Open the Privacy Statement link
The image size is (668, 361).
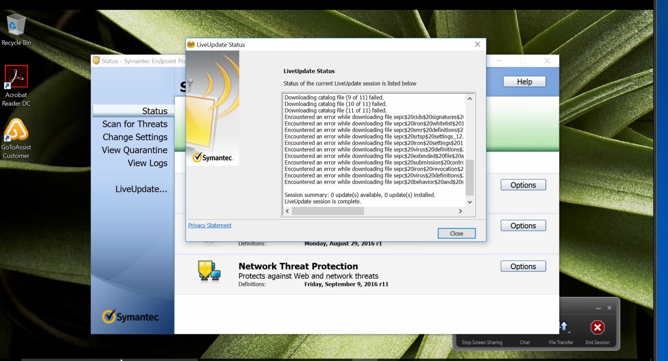coord(209,225)
